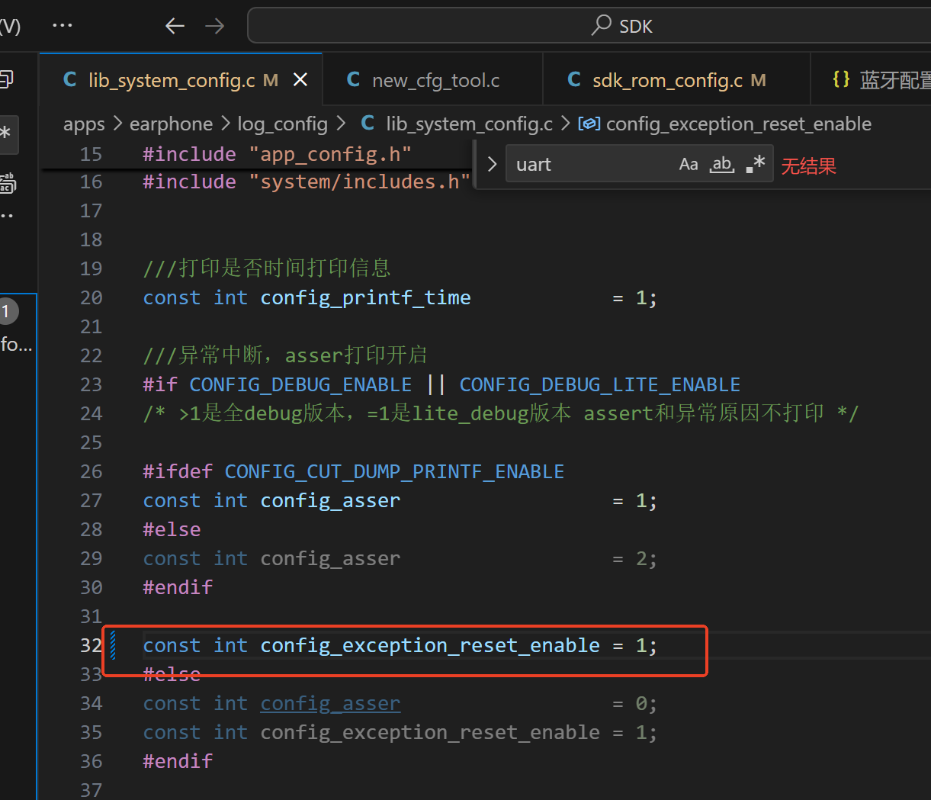The height and width of the screenshot is (800, 931).
Task: Click line number 29 in the gutter
Action: pyautogui.click(x=91, y=558)
